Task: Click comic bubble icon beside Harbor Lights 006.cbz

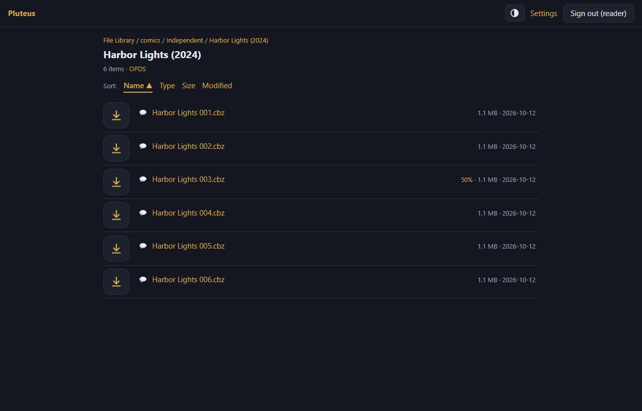Action: pyautogui.click(x=143, y=280)
